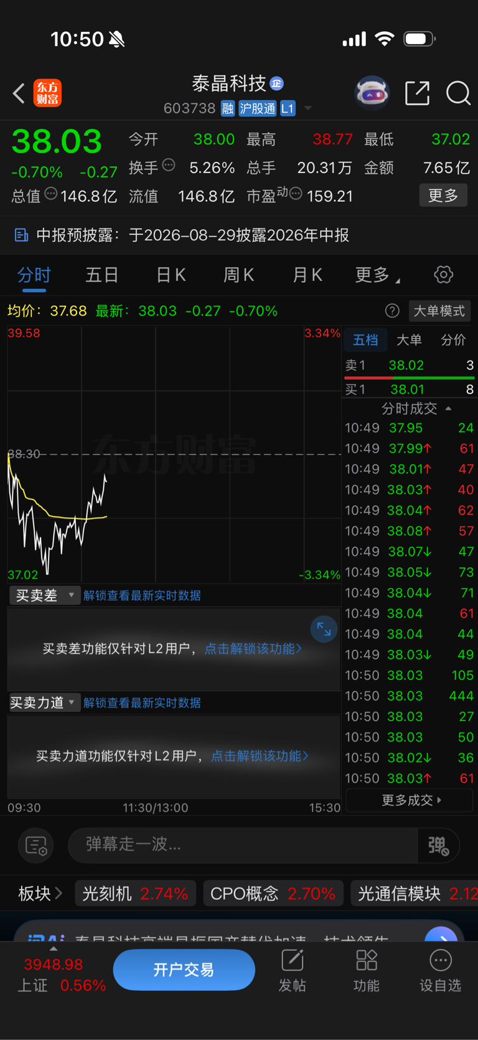This screenshot has width=478, height=1040.
Task: Tap the 开户交易 button
Action: pos(184,970)
